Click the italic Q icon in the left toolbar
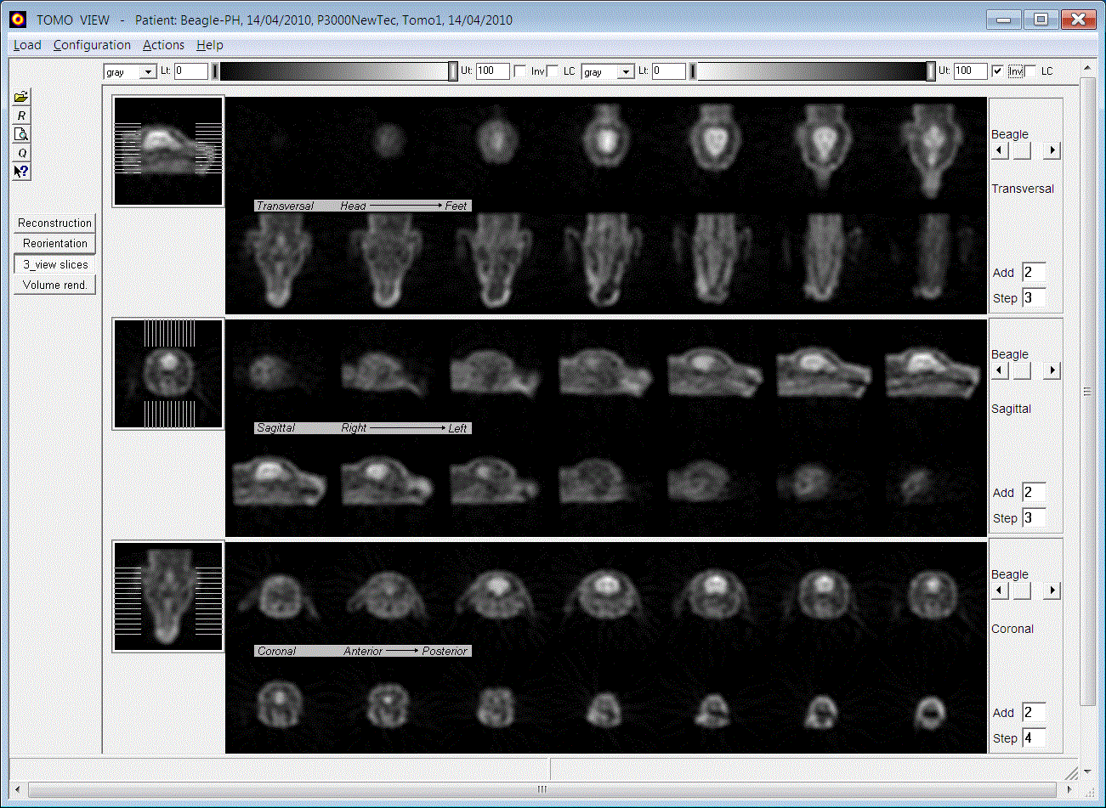Screen dimensions: 1106x808 pos(22,153)
